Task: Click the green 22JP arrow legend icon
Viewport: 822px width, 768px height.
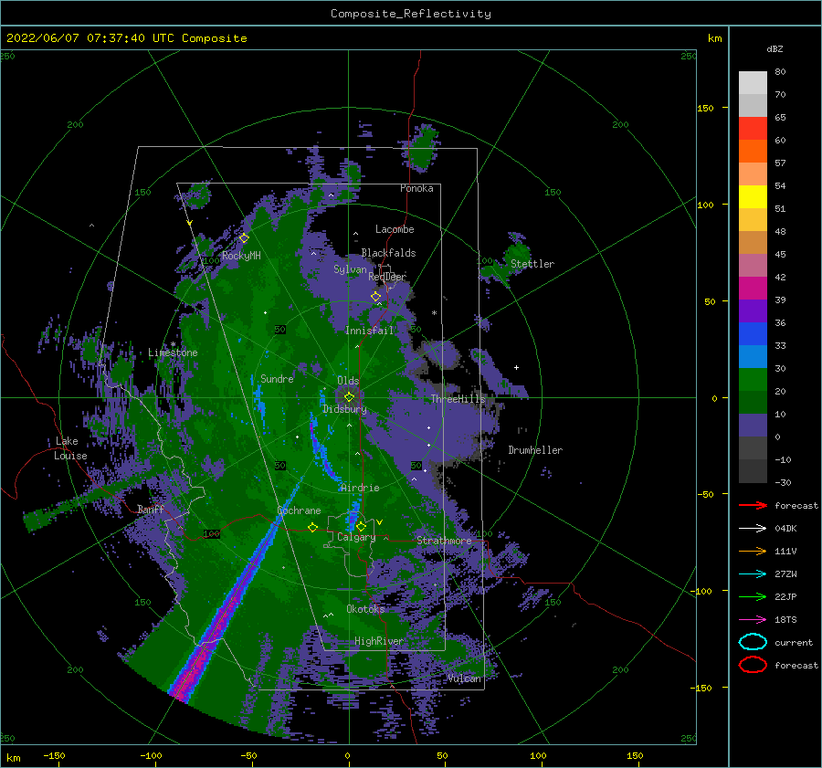Action: [x=753, y=596]
